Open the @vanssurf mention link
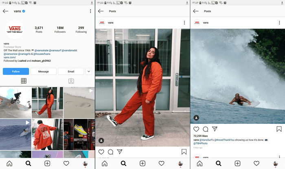The height and width of the screenshot is (169, 285). (x=55, y=50)
